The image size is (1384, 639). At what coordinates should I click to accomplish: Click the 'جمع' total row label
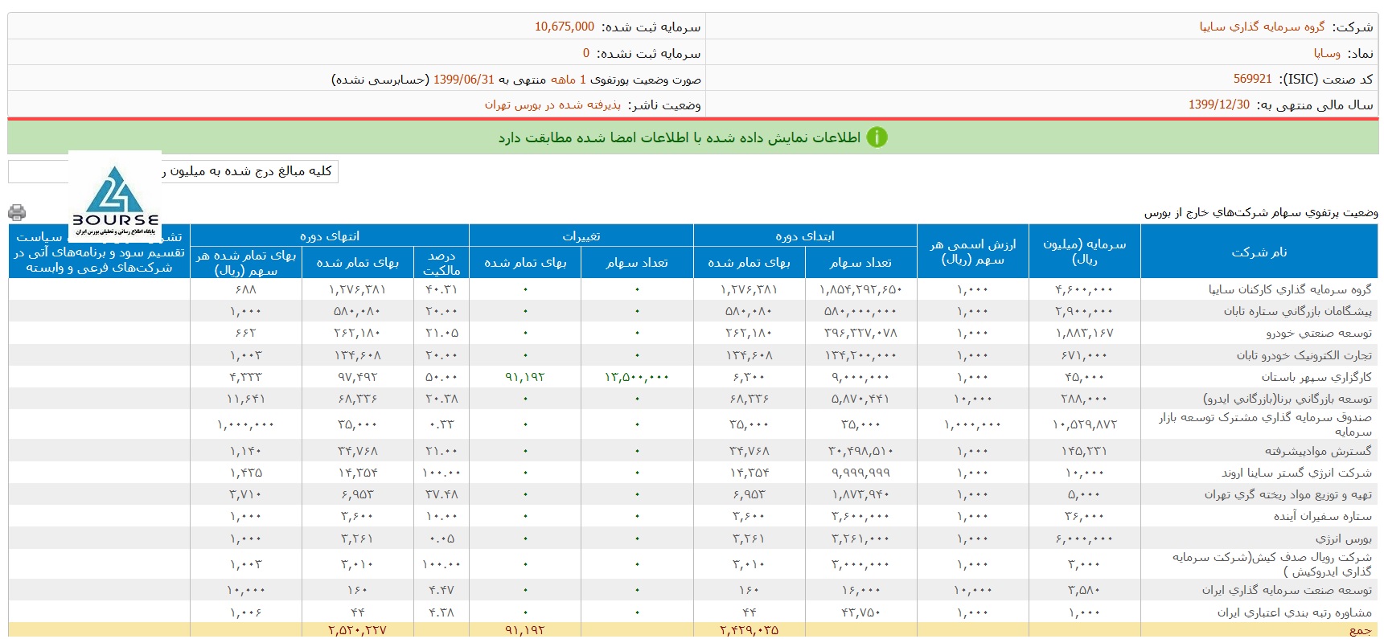[x=1361, y=631]
